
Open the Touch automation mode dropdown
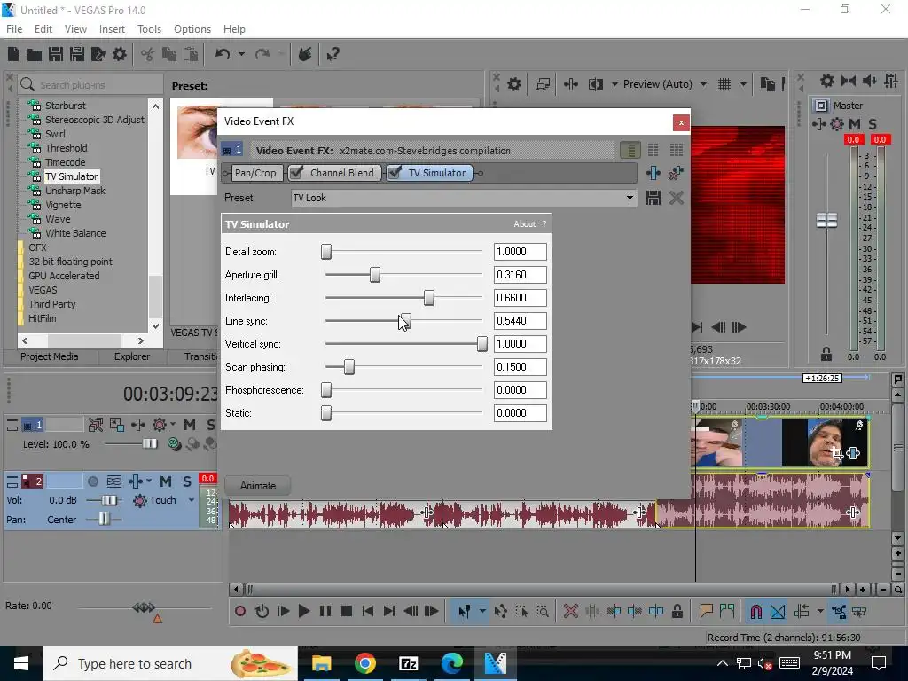click(192, 500)
